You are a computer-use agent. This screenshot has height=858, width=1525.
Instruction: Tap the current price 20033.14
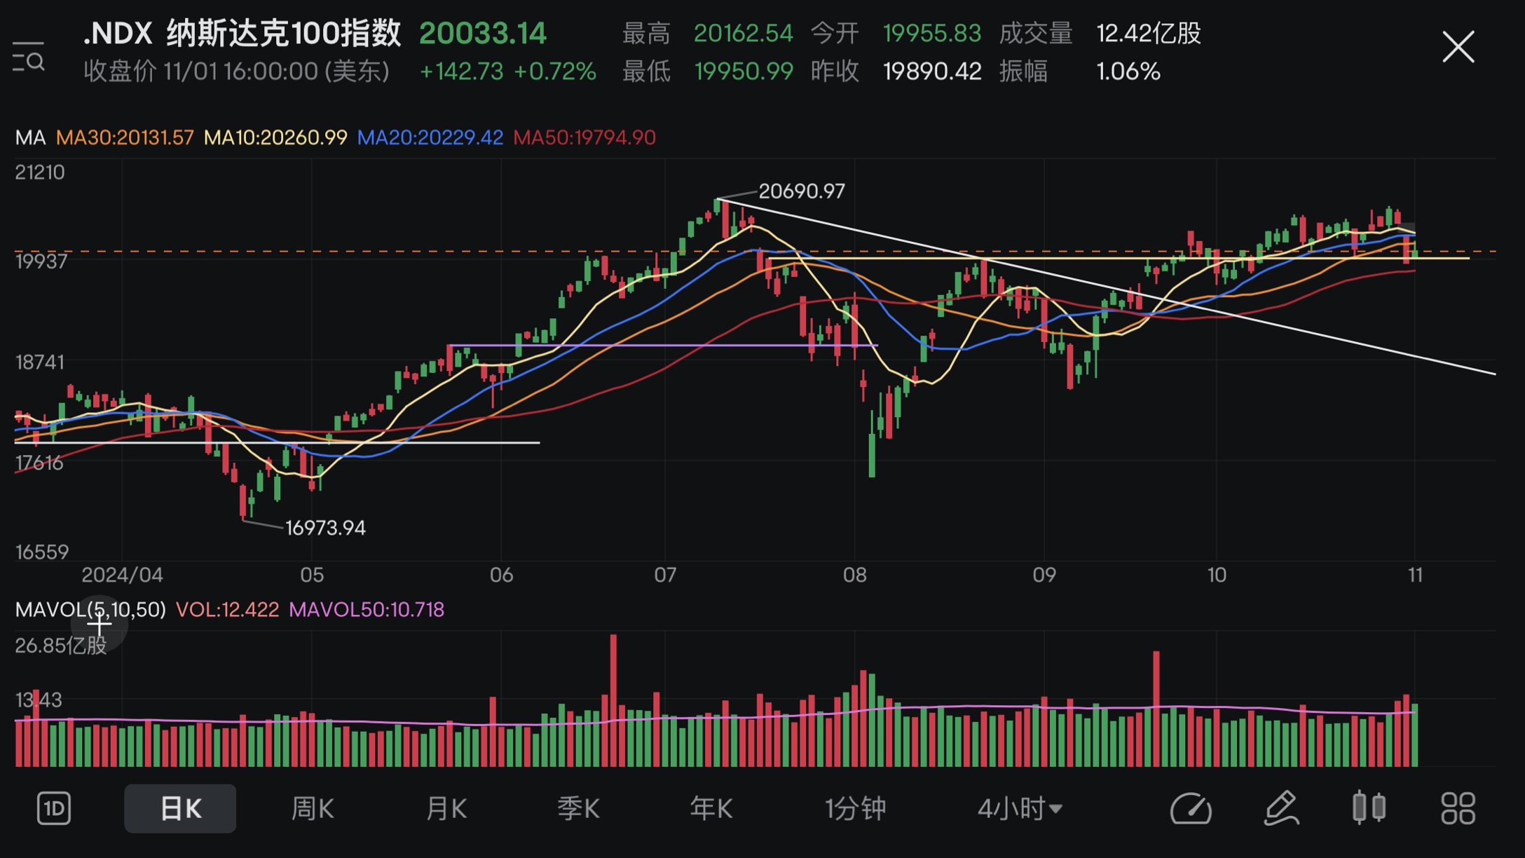click(483, 34)
